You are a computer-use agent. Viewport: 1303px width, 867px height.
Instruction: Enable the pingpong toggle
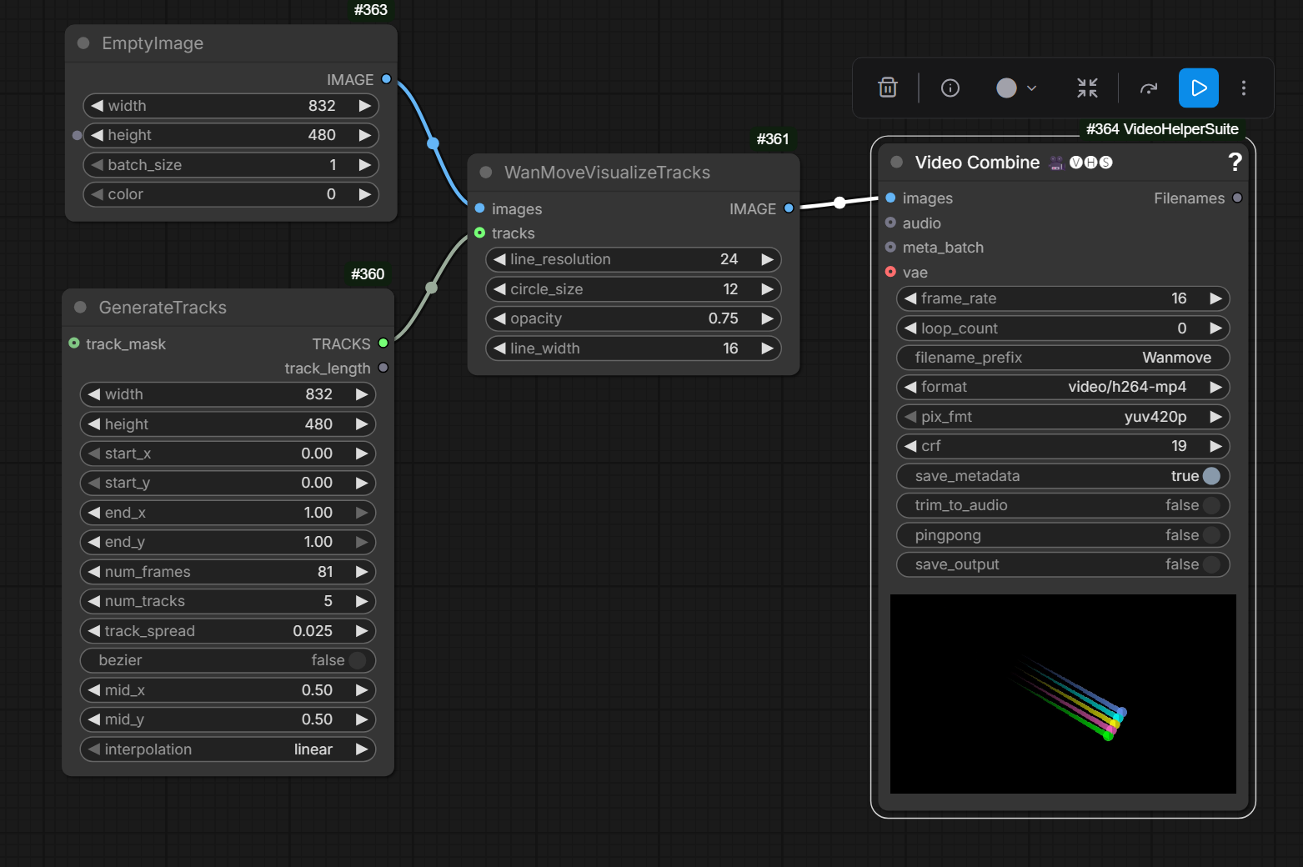1211,535
